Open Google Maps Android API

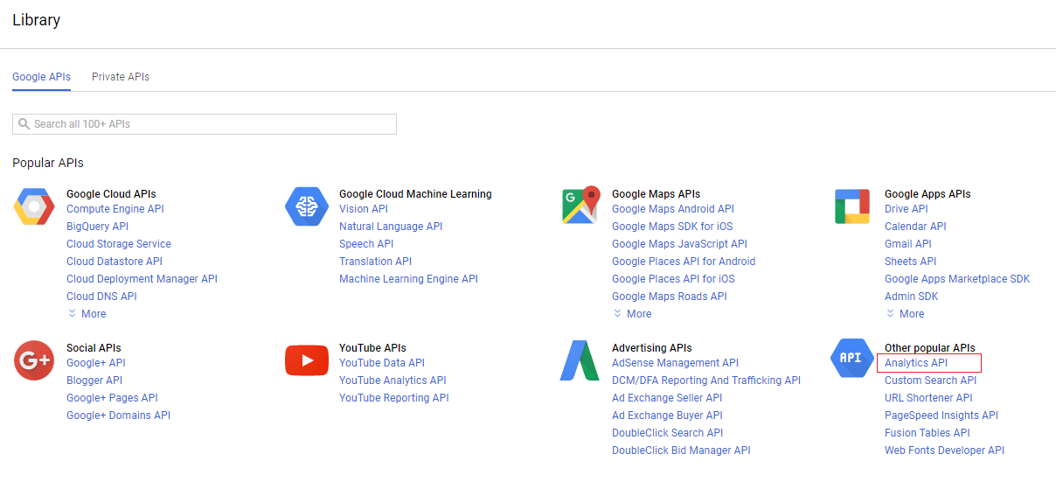pyautogui.click(x=673, y=209)
